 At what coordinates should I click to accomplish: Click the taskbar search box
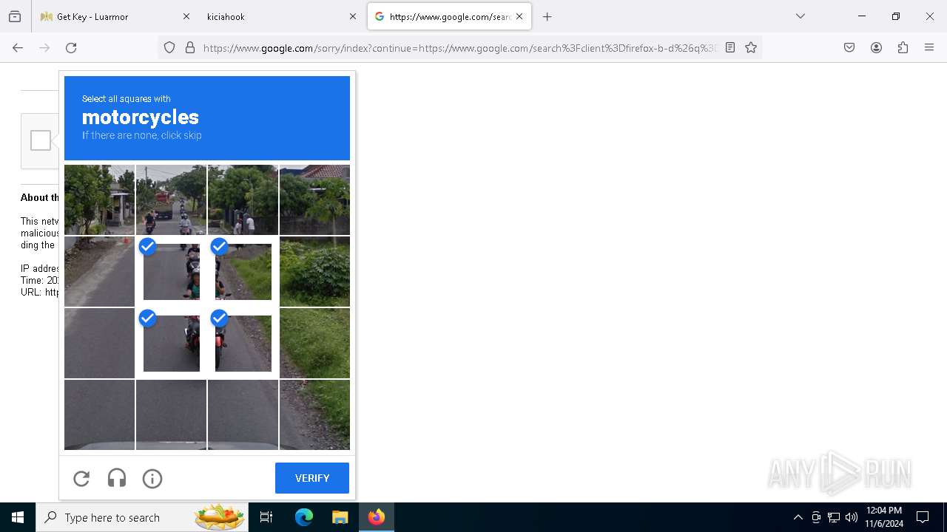click(141, 517)
